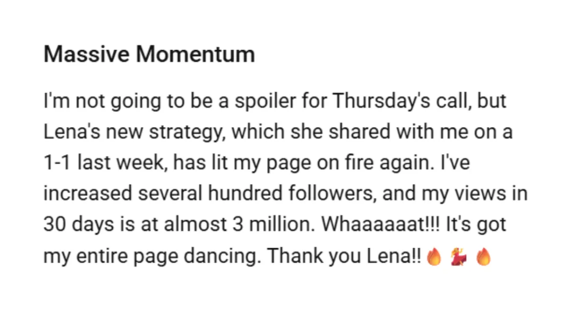567x319 pixels.
Task: Click the phrase "Lena's new strategy"
Action: 130,133
